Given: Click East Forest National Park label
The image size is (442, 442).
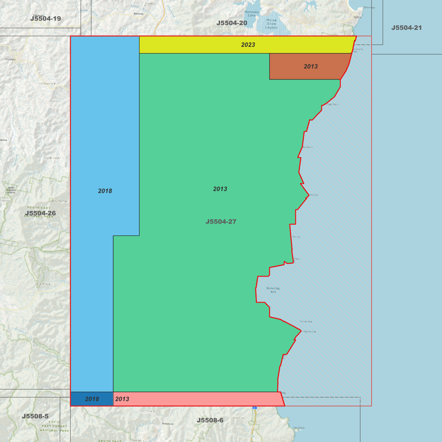Looking at the screenshot, I should tap(54, 426).
